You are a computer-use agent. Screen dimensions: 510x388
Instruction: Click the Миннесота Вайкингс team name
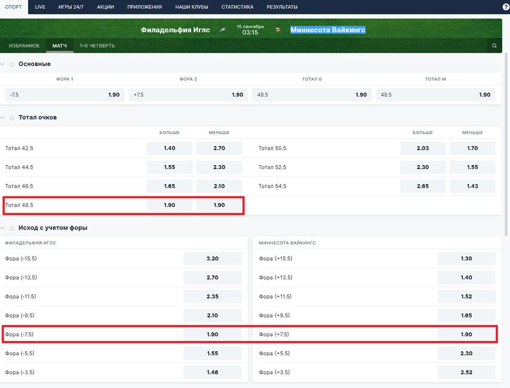coord(328,30)
